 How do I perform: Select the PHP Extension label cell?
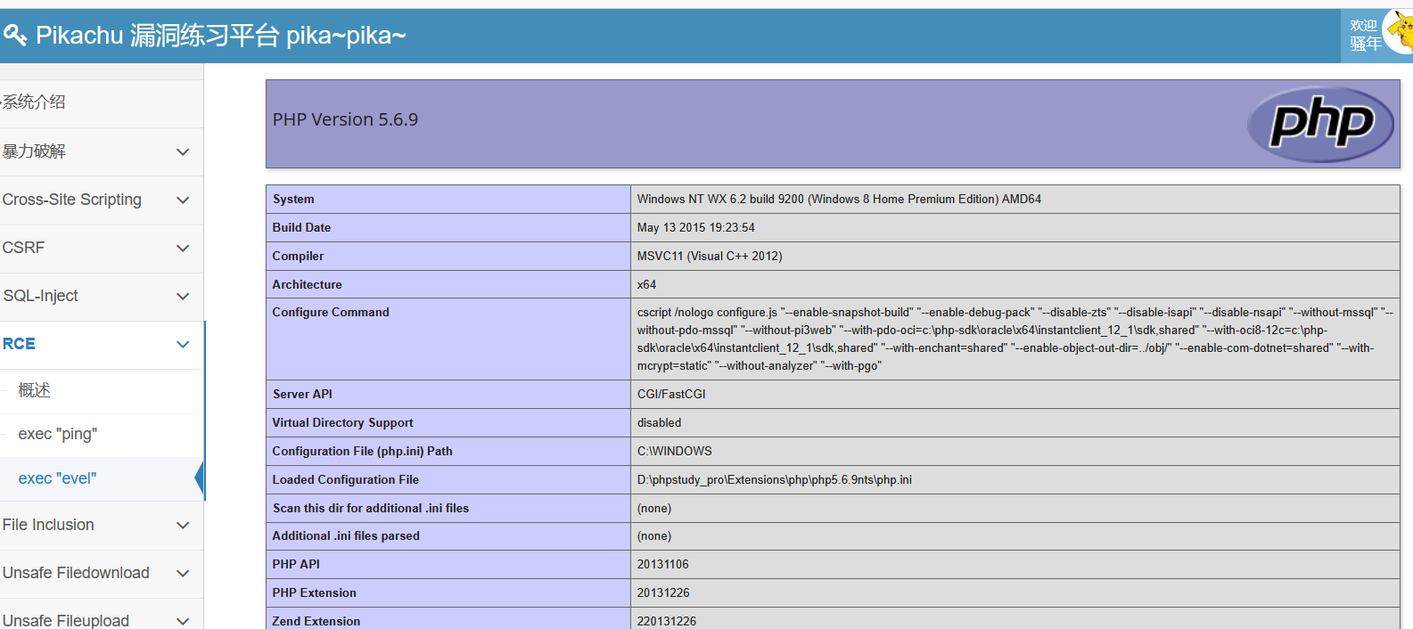[x=448, y=593]
